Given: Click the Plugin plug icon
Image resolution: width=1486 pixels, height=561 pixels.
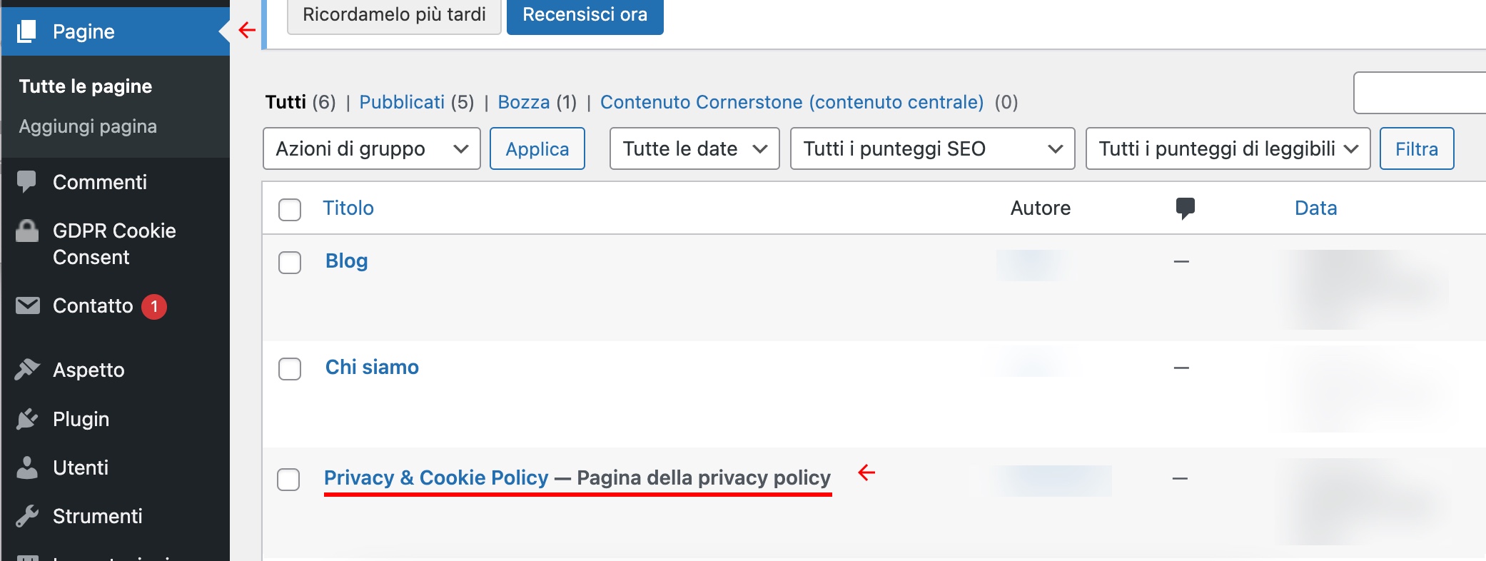Looking at the screenshot, I should point(27,419).
